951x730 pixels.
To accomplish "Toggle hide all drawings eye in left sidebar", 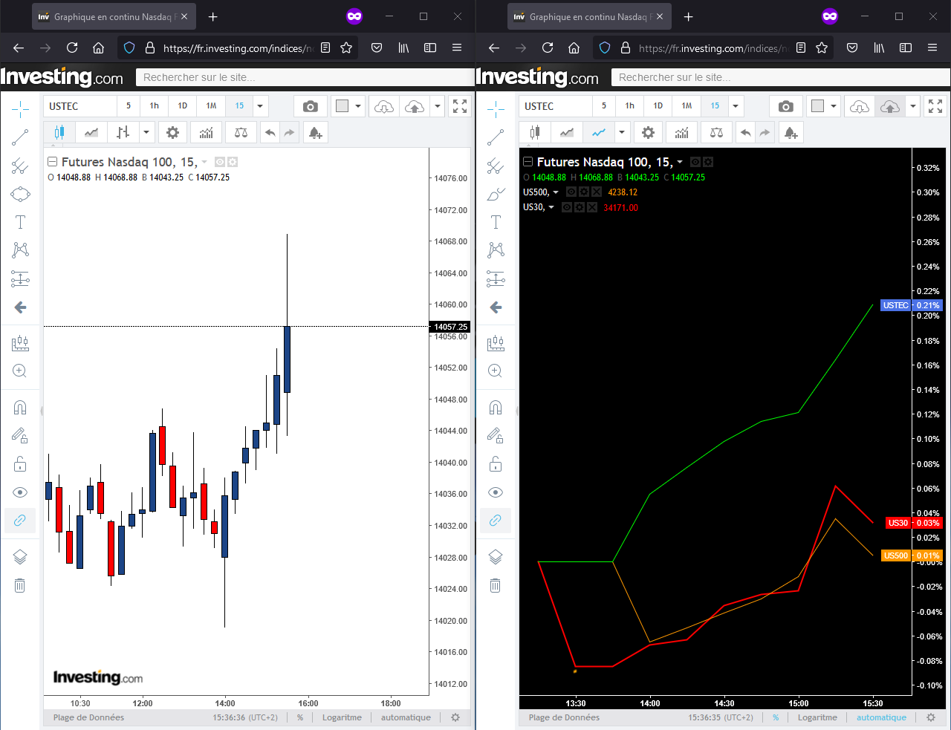I will point(20,492).
